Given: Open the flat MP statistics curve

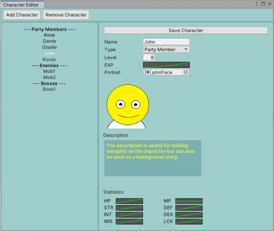Looking at the screenshot, I should 189,201.
